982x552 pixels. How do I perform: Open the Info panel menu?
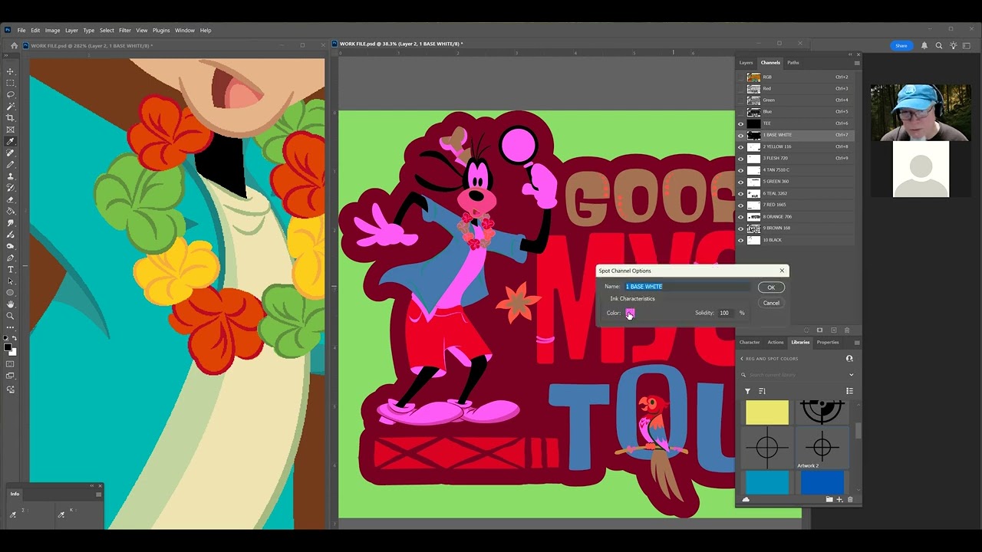click(x=98, y=494)
